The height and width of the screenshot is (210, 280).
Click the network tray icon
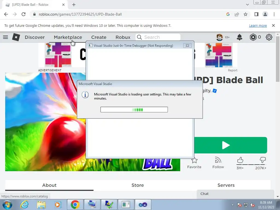246,205
